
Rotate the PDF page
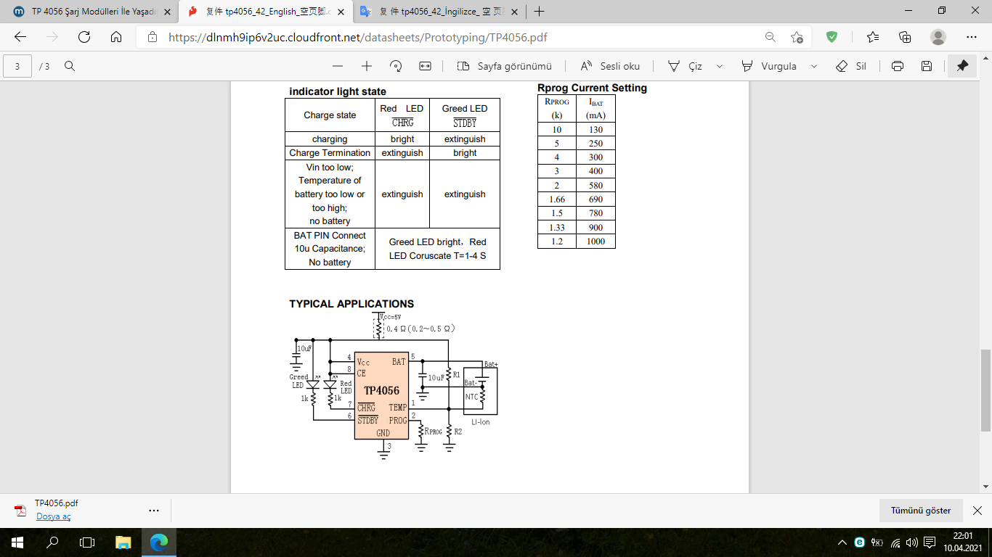pyautogui.click(x=396, y=66)
